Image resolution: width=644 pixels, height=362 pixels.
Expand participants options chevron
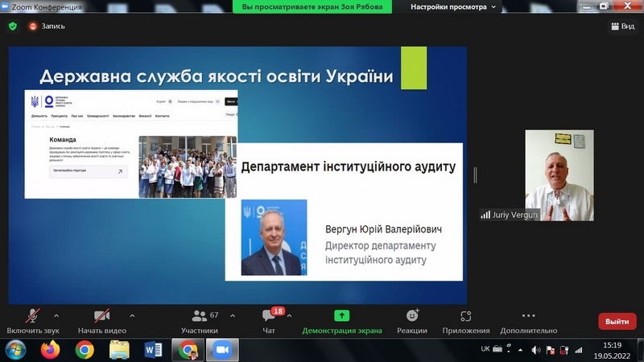pyautogui.click(x=233, y=315)
